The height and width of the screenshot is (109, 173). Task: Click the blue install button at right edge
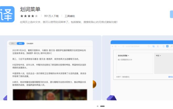[x=171, y=14]
